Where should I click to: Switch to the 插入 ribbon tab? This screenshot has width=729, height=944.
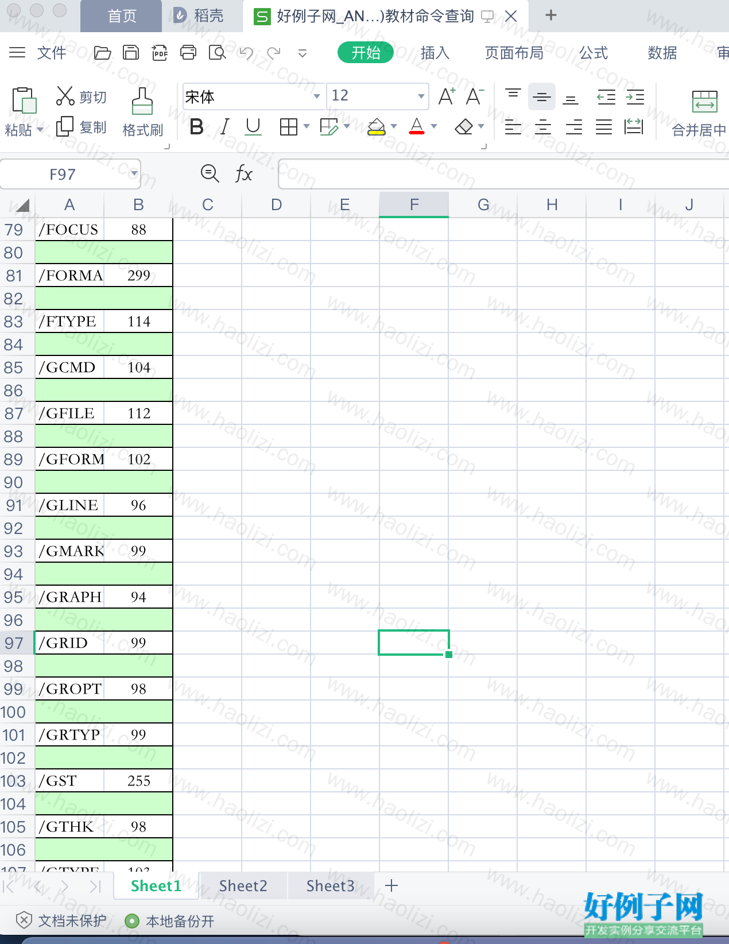click(435, 53)
